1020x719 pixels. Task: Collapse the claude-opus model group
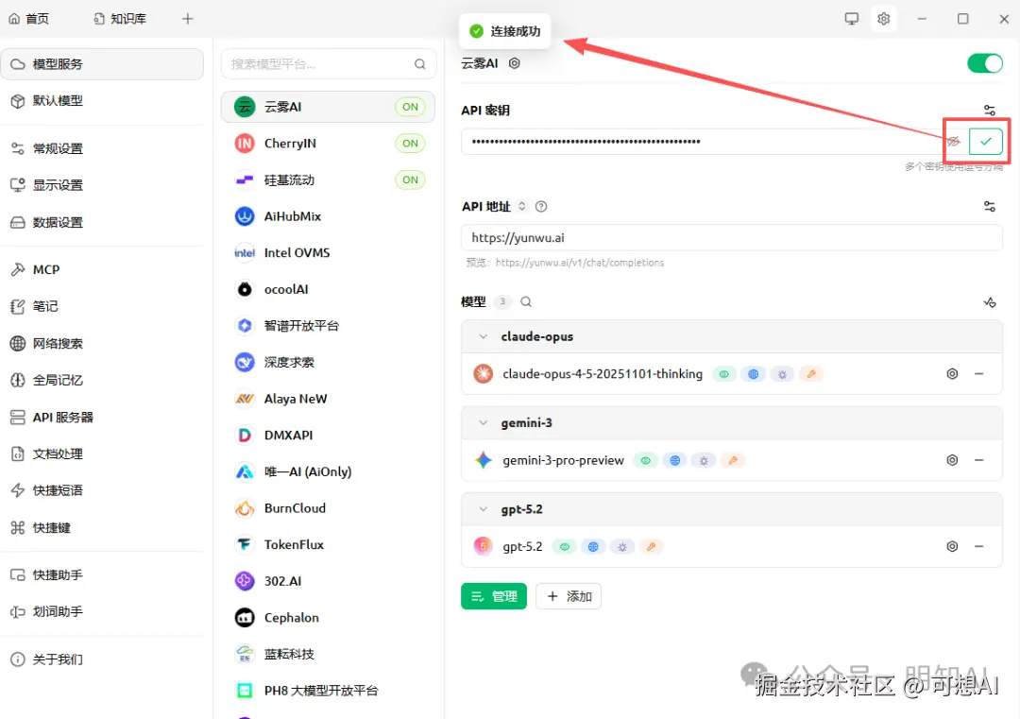[483, 336]
